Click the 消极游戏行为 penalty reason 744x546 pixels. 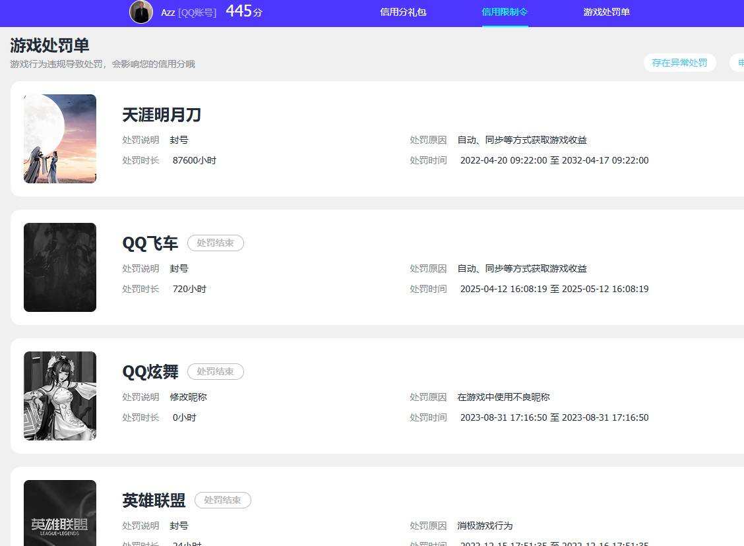[485, 526]
